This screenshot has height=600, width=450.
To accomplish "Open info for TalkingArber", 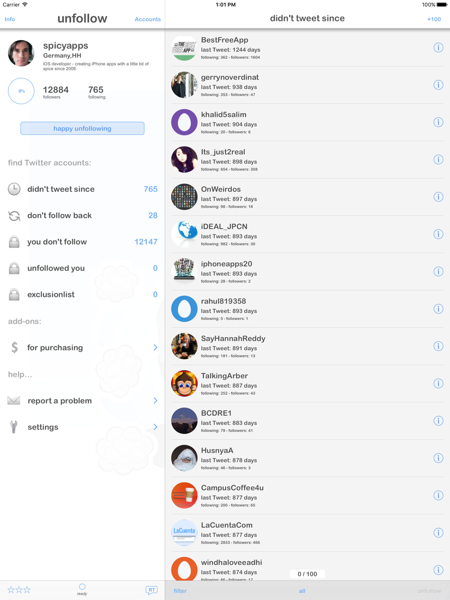I will 438,384.
